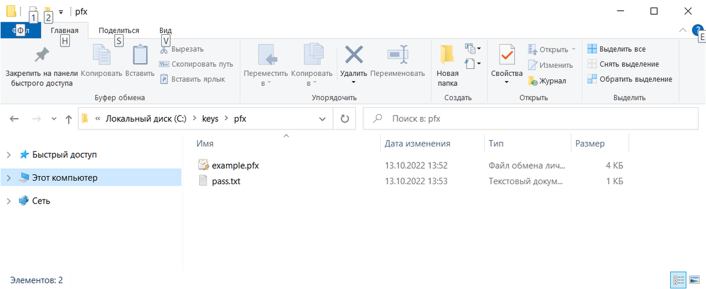Open the Файл tab
The height and width of the screenshot is (289, 706).
tap(20, 31)
